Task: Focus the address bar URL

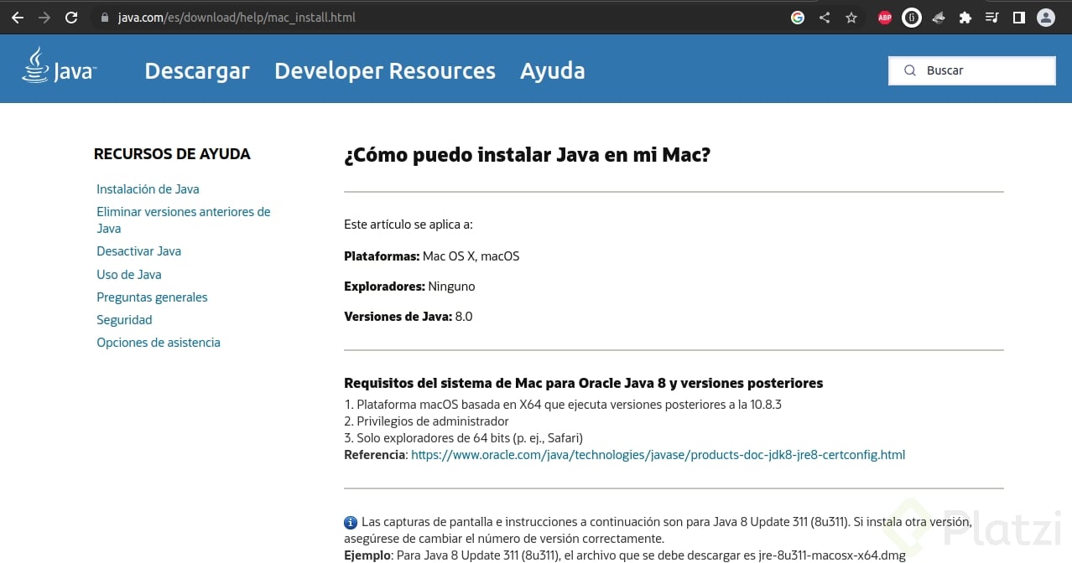Action: [x=235, y=17]
